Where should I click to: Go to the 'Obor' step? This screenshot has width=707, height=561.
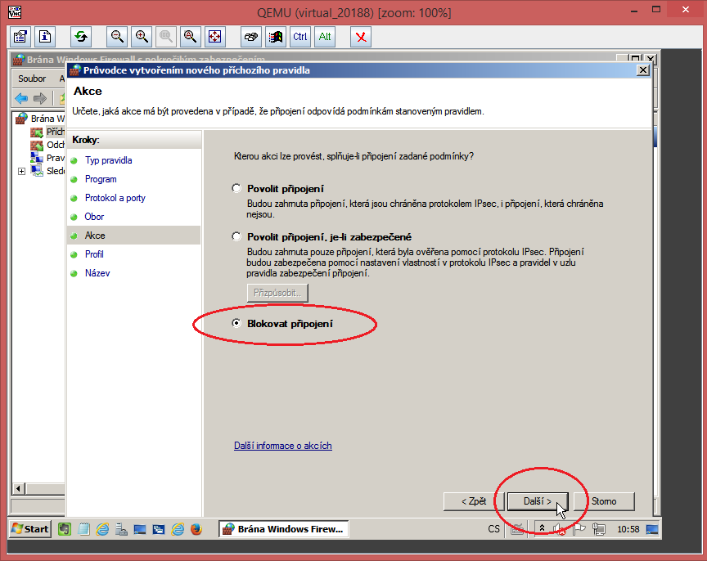tap(94, 217)
